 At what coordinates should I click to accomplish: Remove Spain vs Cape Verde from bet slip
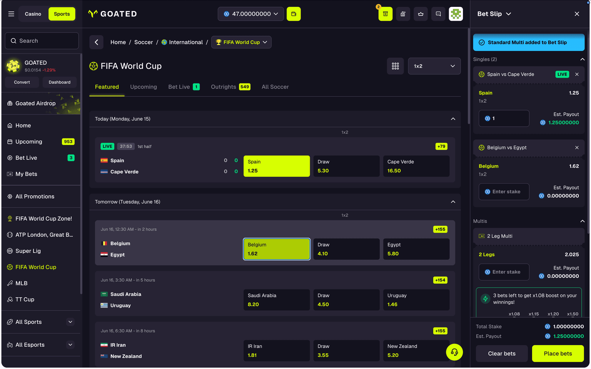pyautogui.click(x=577, y=74)
